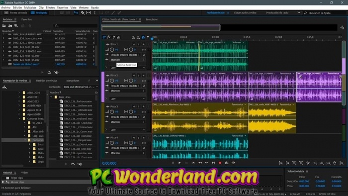Show track sends view icon
Viewport: 348px width, 196px height.
coord(114,37)
